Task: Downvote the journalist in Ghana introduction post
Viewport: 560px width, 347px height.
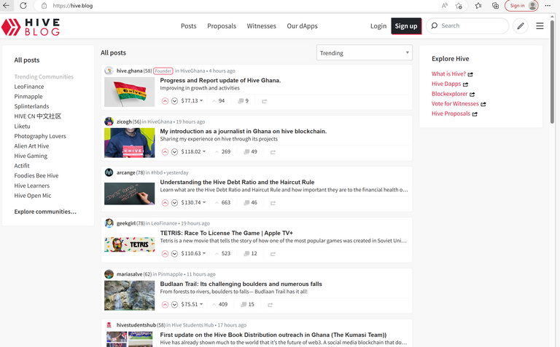Action: click(174, 152)
